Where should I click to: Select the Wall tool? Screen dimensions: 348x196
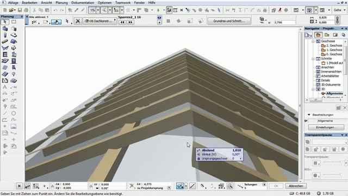5,28
